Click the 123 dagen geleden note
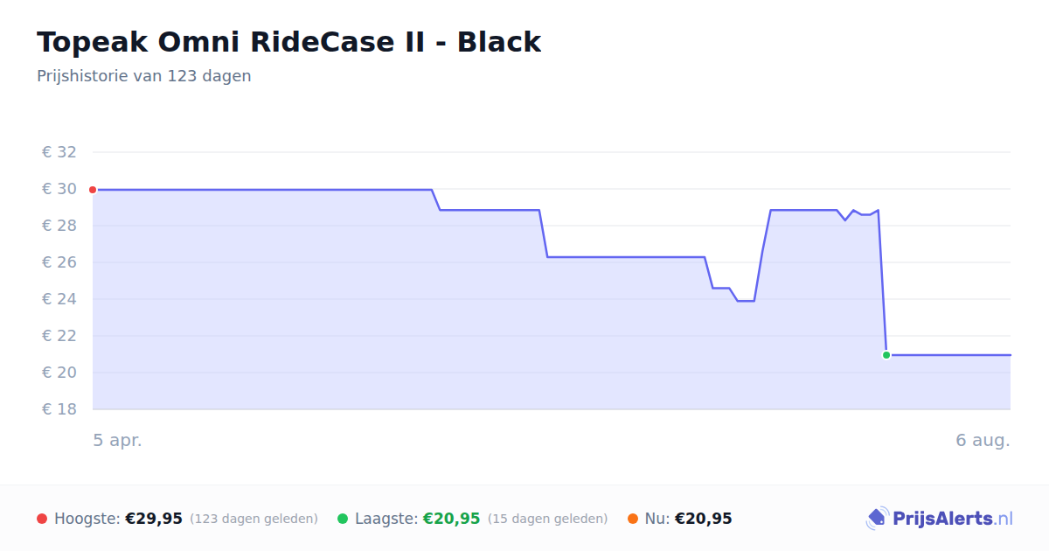This screenshot has height=551, width=1049. coord(254,519)
